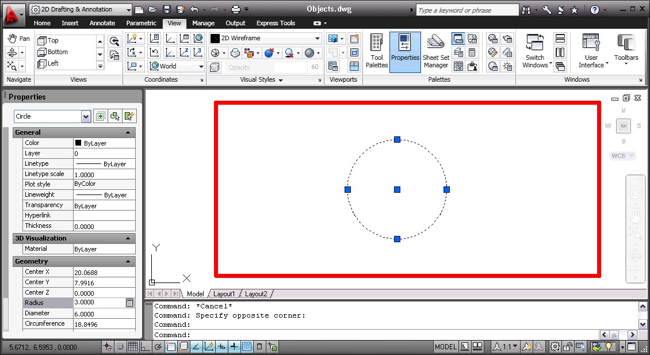
Task: Click the keyword search input field
Action: pos(467,10)
